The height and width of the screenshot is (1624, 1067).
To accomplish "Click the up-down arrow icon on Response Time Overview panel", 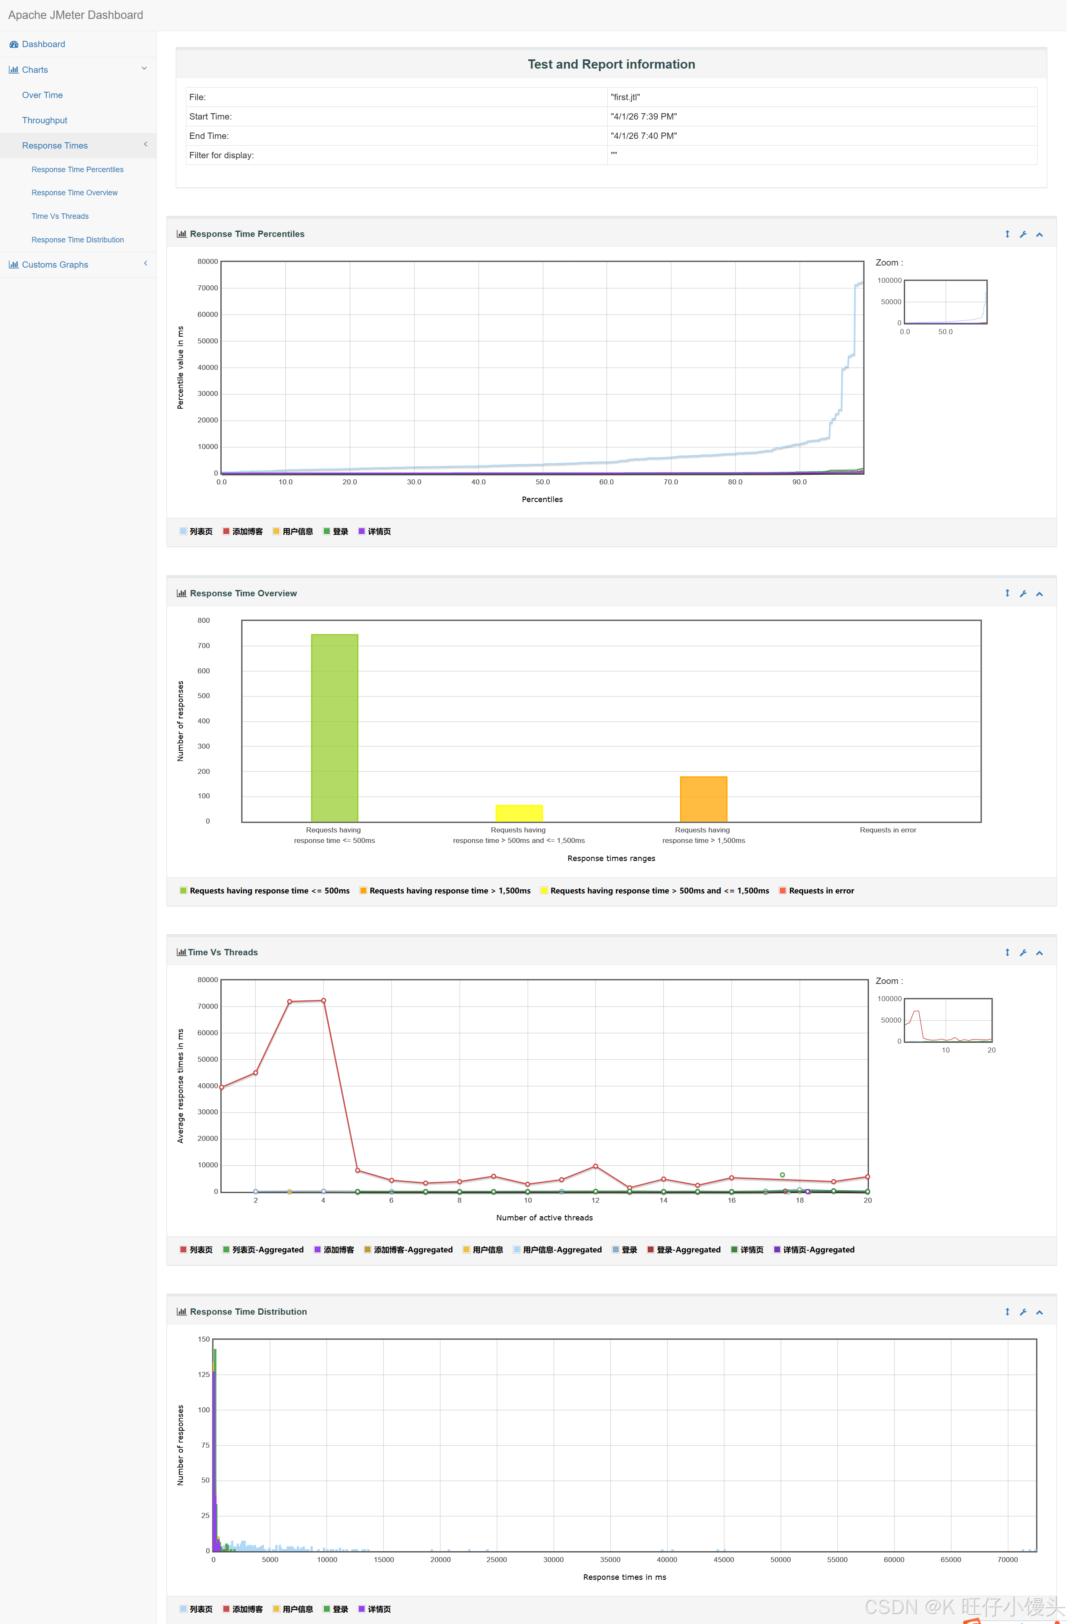I will [1007, 593].
